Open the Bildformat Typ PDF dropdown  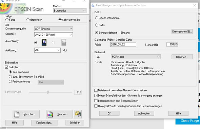(x=136, y=57)
